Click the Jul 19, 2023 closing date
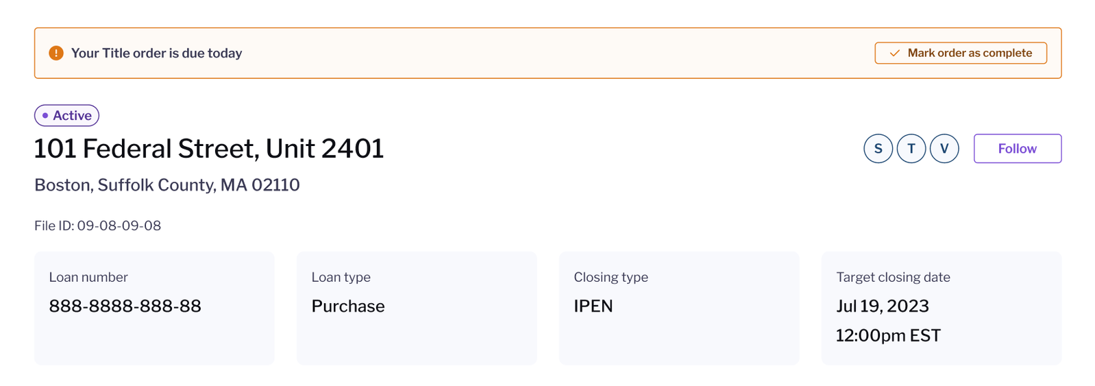This screenshot has width=1095, height=386. pos(883,306)
